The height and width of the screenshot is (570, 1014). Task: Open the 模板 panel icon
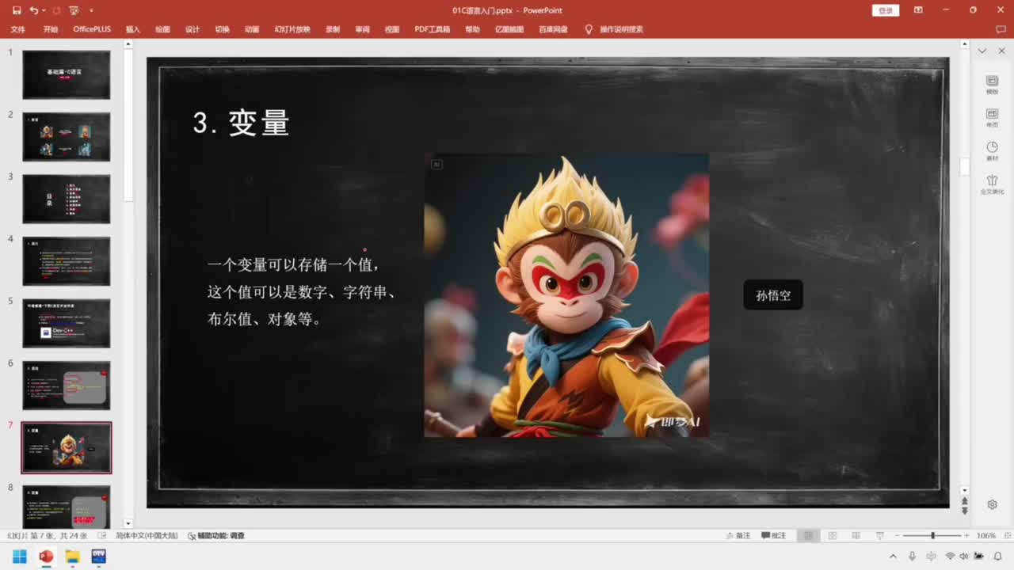point(992,85)
